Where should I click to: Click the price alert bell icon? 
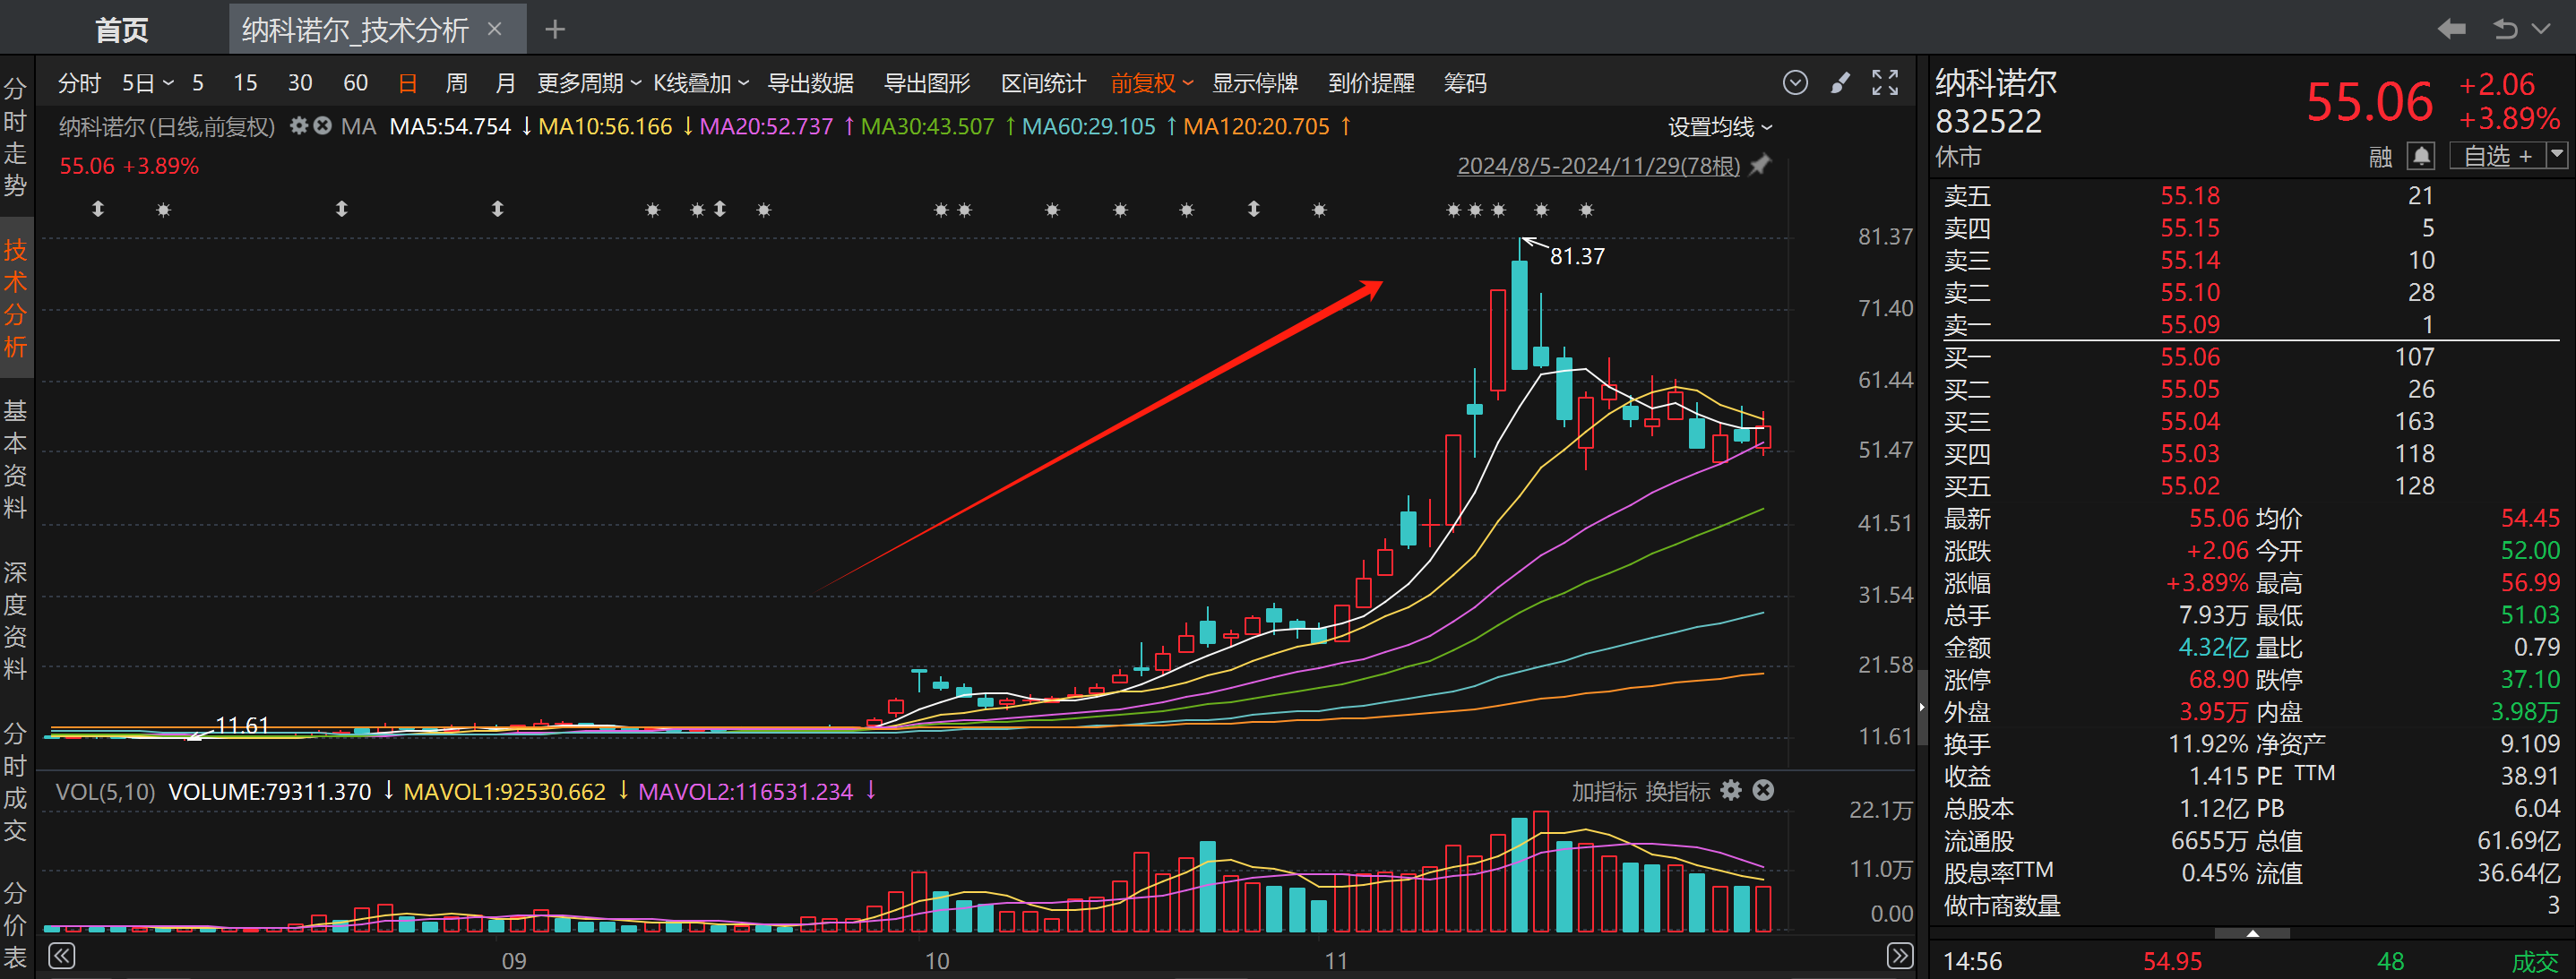click(2420, 156)
